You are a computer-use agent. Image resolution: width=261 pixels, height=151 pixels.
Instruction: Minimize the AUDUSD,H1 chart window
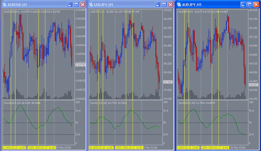(x=70, y=5)
